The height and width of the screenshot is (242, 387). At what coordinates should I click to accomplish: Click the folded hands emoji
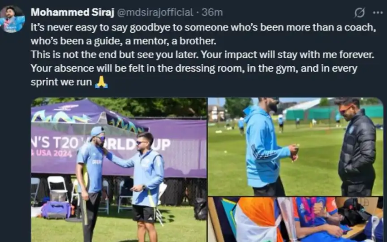point(101,82)
